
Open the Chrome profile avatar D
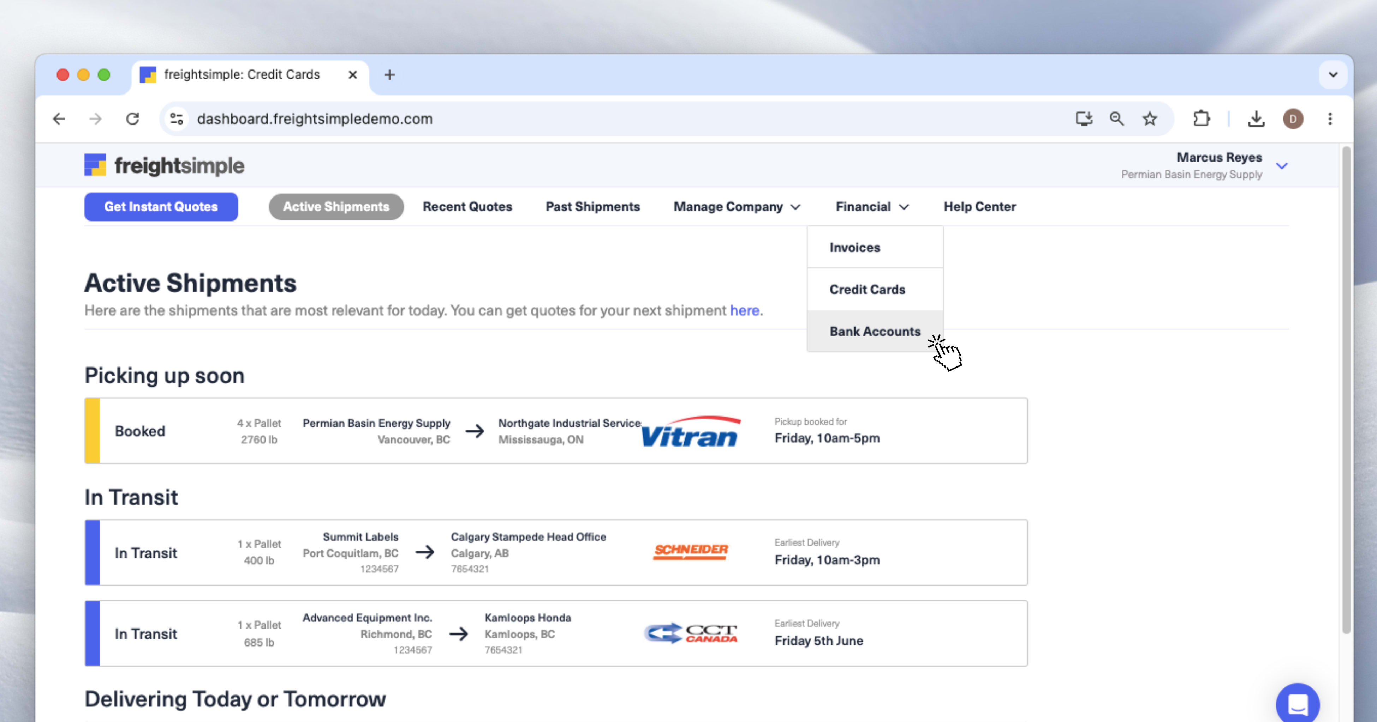1293,119
